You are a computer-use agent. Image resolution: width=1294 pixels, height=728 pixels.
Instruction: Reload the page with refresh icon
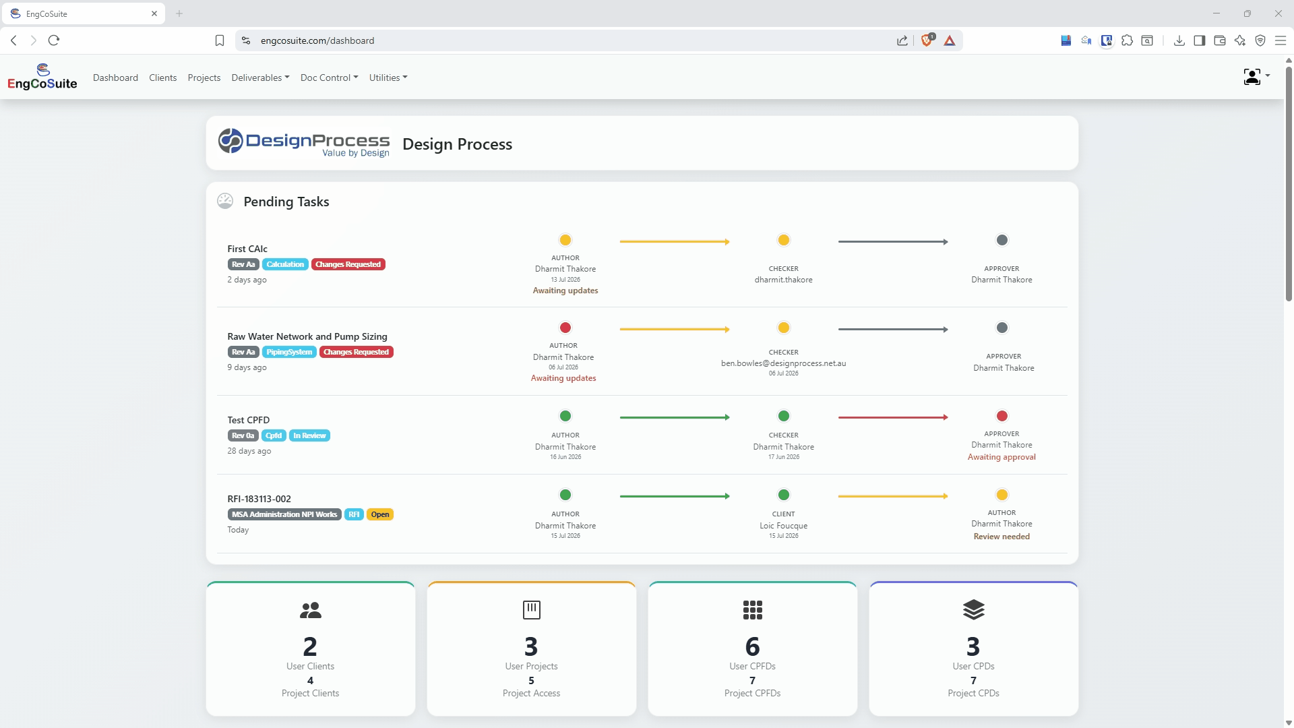point(54,40)
